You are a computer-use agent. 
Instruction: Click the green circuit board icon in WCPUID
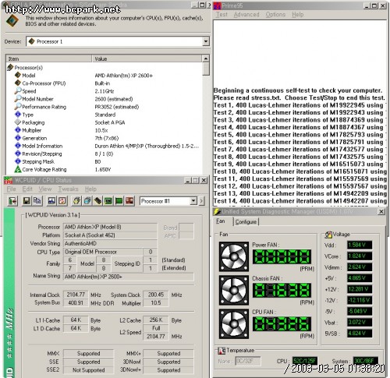tap(108, 201)
